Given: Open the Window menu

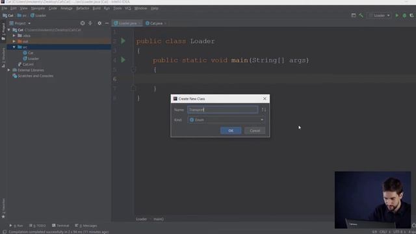Looking at the screenshot, I should tap(140, 8).
